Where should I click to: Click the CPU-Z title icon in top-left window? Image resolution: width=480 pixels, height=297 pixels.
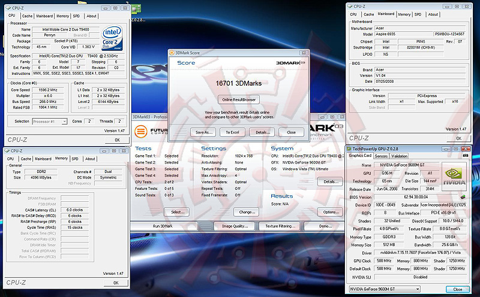8,8
